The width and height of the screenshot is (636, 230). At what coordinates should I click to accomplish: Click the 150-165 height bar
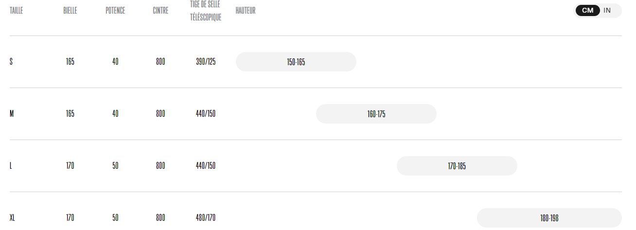pos(296,62)
